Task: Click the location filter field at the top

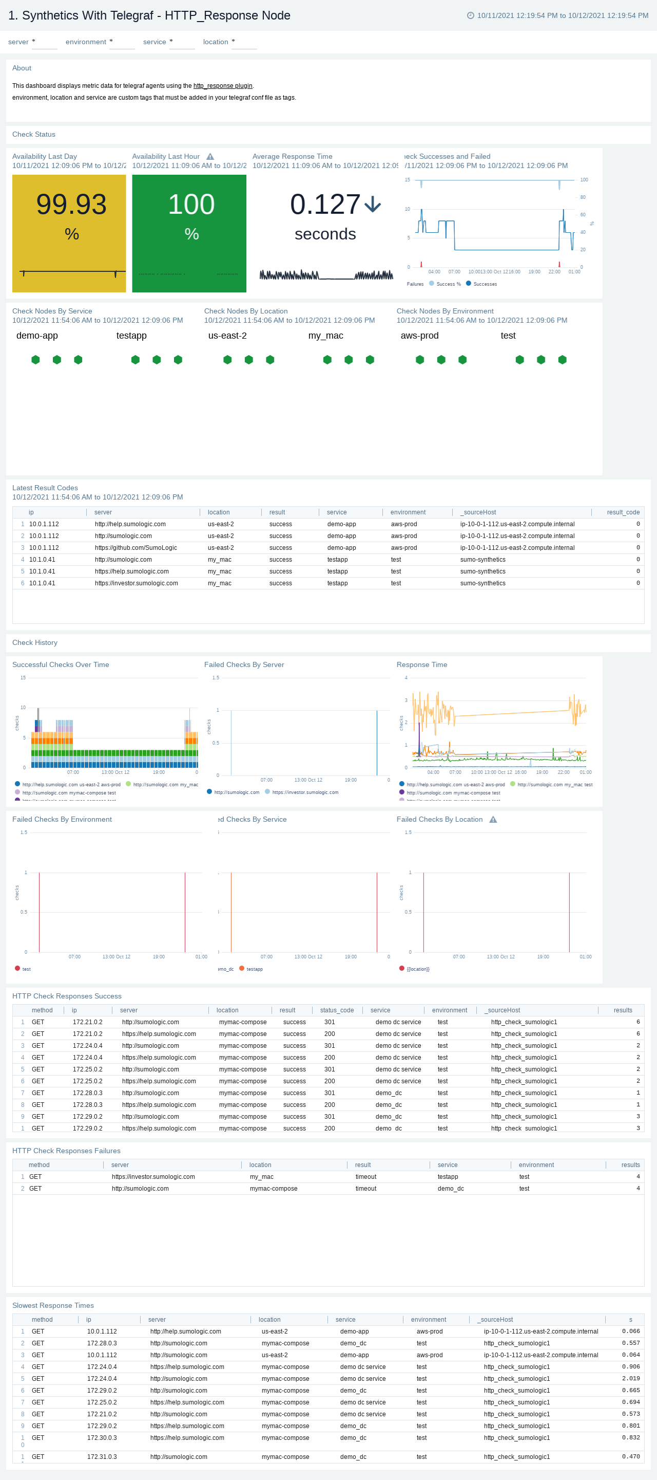Action: tap(244, 42)
